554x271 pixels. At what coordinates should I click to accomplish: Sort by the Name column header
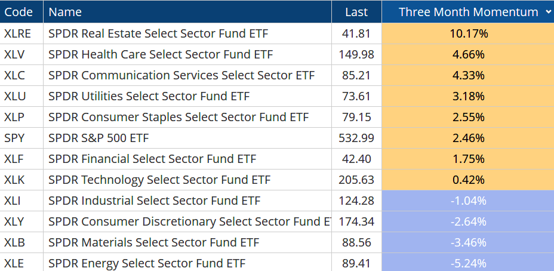click(x=65, y=12)
